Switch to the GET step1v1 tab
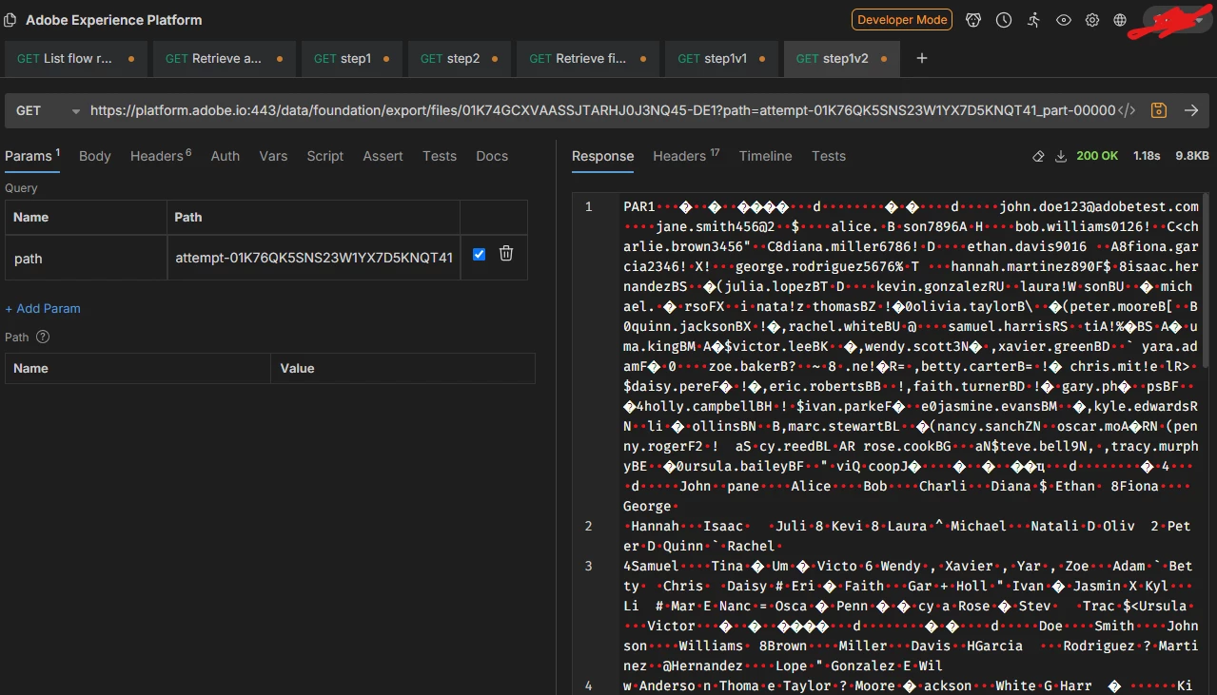The width and height of the screenshot is (1217, 695). 723,58
